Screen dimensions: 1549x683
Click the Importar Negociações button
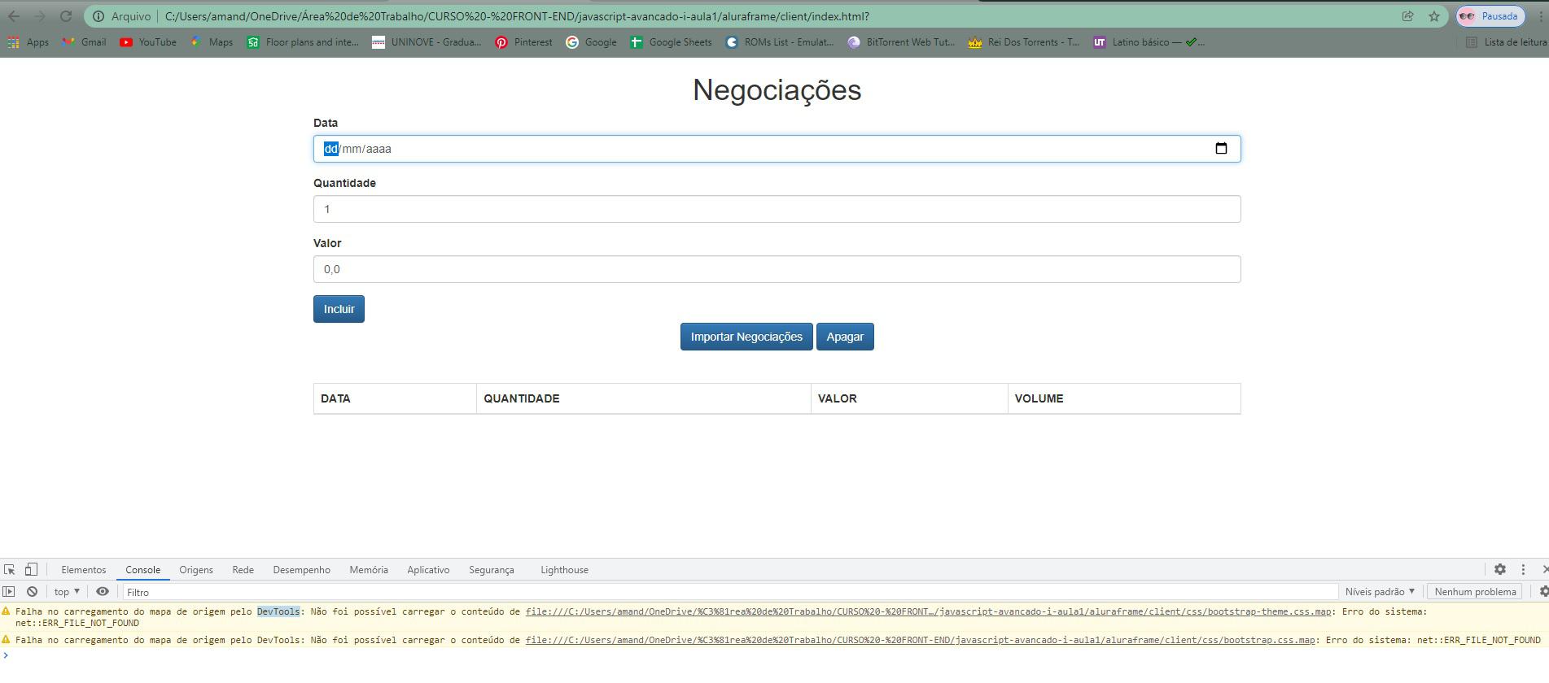[x=746, y=337]
